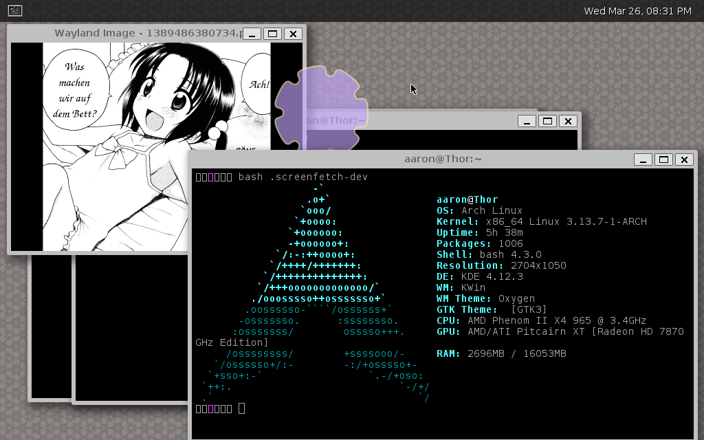Image resolution: width=704 pixels, height=440 pixels.
Task: Minimize the front aaron@Thor:~ terminal window
Action: pyautogui.click(x=643, y=159)
